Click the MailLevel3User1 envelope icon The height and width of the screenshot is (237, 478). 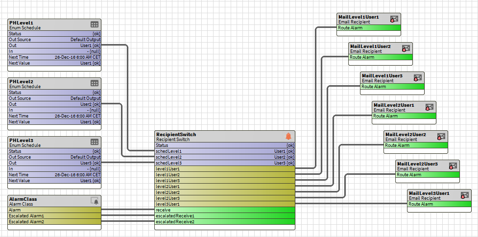click(x=464, y=195)
